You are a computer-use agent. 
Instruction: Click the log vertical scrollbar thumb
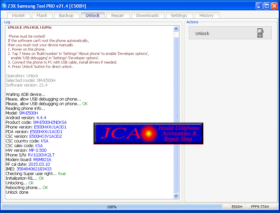click(176, 113)
